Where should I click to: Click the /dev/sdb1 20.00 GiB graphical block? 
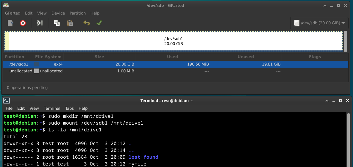pos(174,41)
